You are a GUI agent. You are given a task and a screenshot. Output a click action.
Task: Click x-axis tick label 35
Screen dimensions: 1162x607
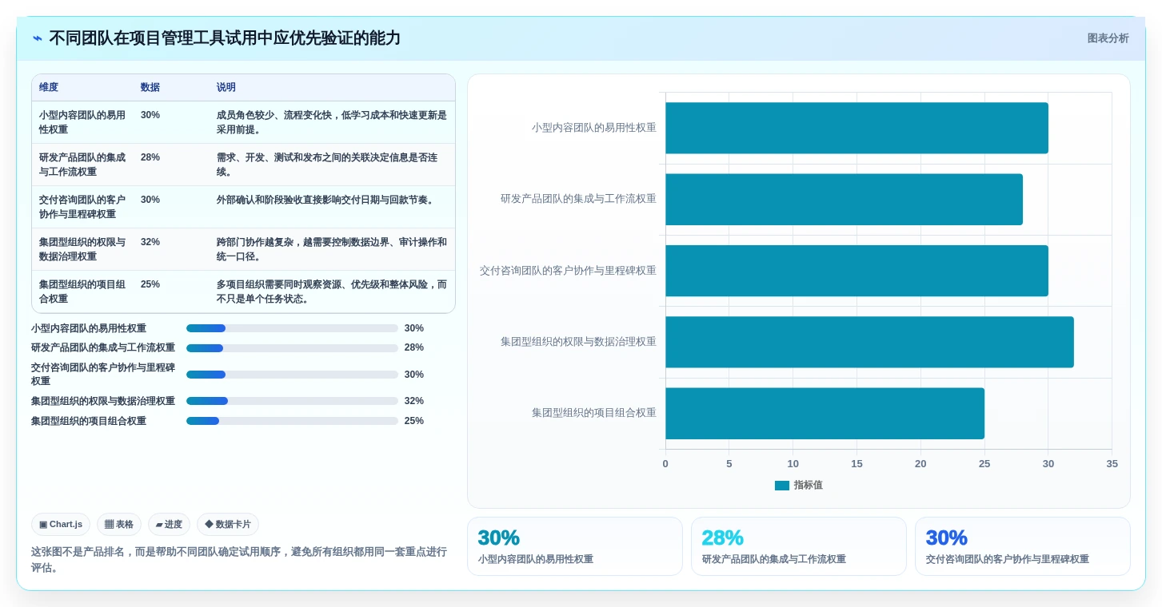click(1112, 464)
